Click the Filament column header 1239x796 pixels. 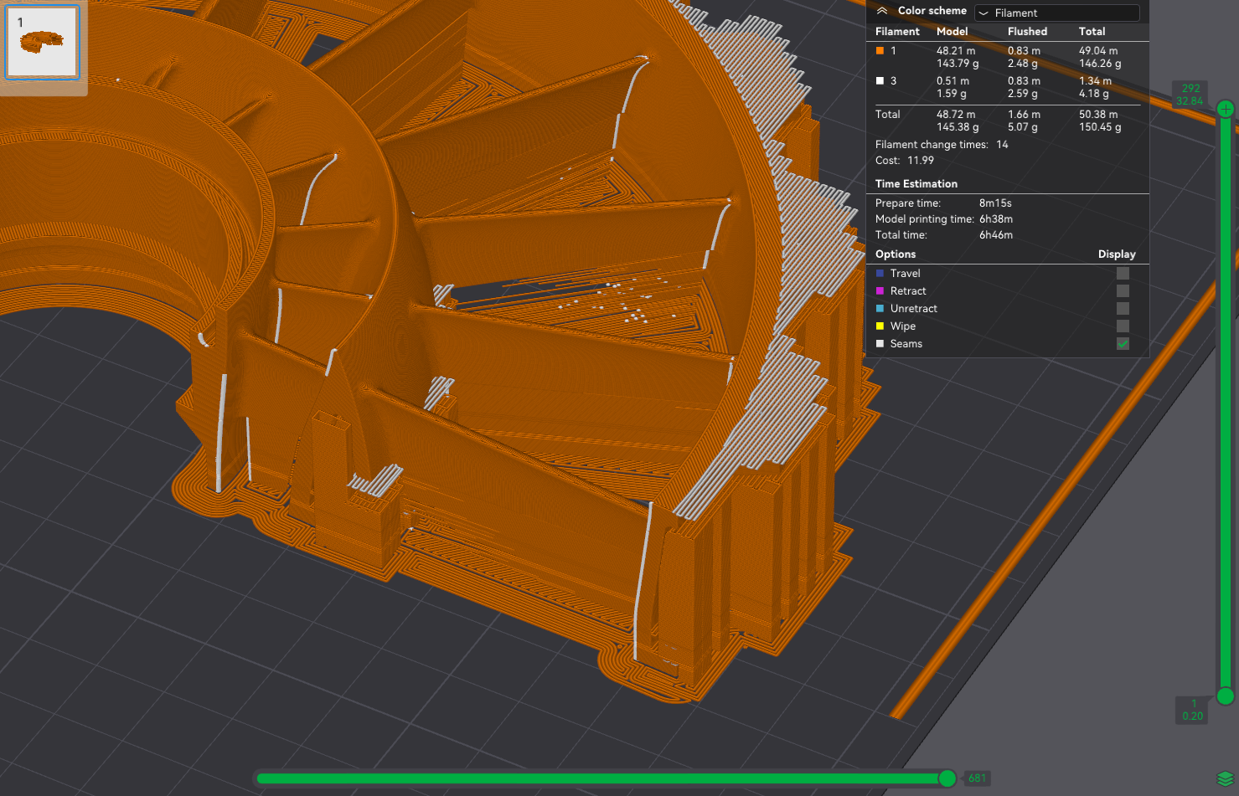coord(897,32)
